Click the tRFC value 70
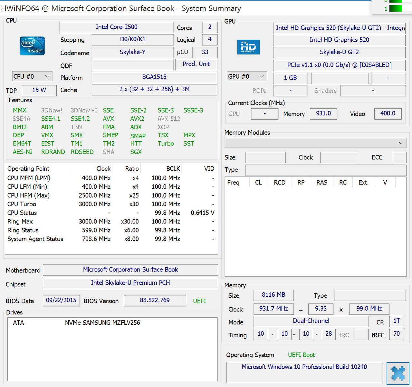Screen dimensions: 412x387 pos(397,334)
